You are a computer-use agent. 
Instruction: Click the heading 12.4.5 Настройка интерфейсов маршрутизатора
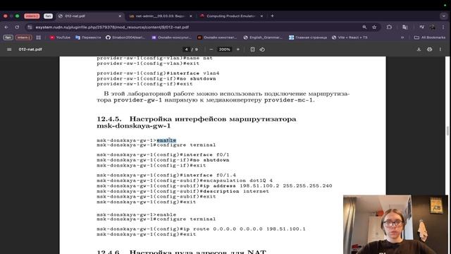pyautogui.click(x=196, y=122)
